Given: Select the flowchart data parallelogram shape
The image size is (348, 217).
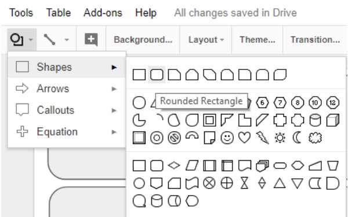Looking at the screenshot, I should pyautogui.click(x=192, y=165).
